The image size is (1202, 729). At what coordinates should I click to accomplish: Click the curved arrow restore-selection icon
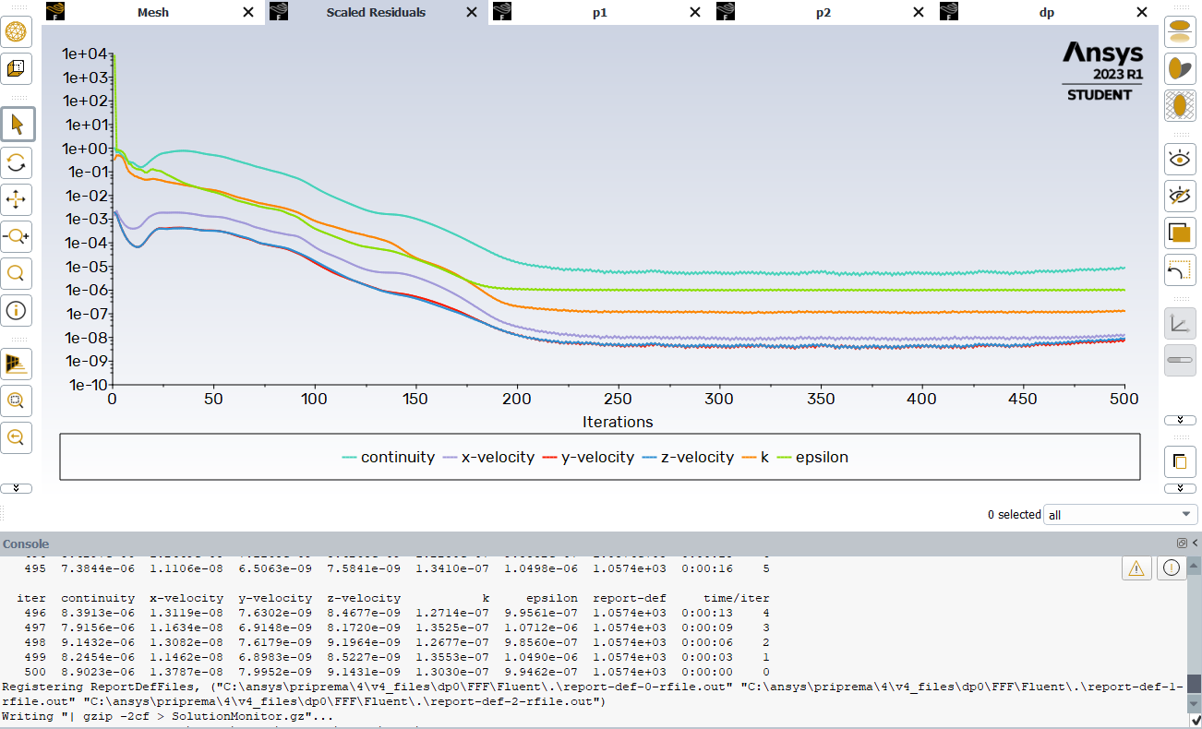[1180, 269]
